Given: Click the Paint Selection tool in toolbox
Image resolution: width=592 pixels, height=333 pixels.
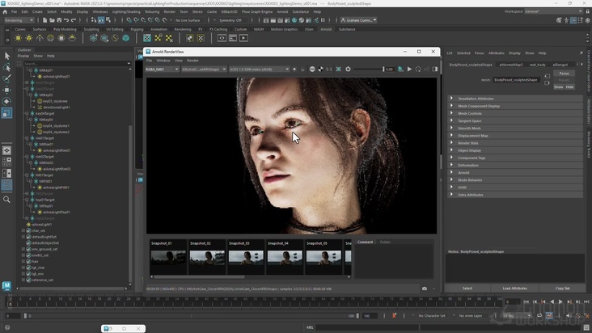Looking at the screenshot, I should tap(7, 78).
